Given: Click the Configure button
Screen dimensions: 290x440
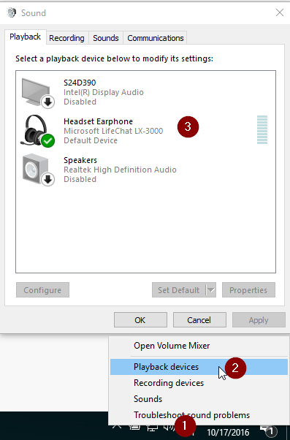Looking at the screenshot, I should (42, 290).
